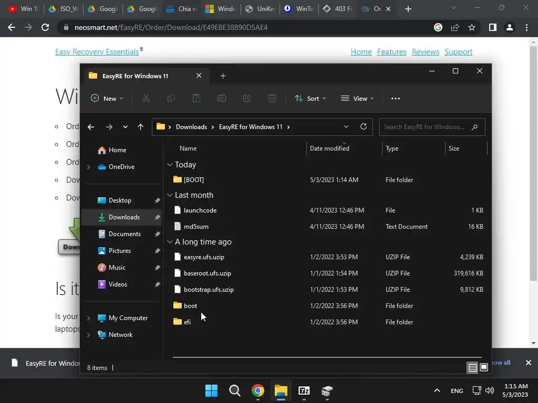Image resolution: width=538 pixels, height=403 pixels.
Task: Click the Delete trash icon in Explorer toolbar
Action: [x=272, y=98]
